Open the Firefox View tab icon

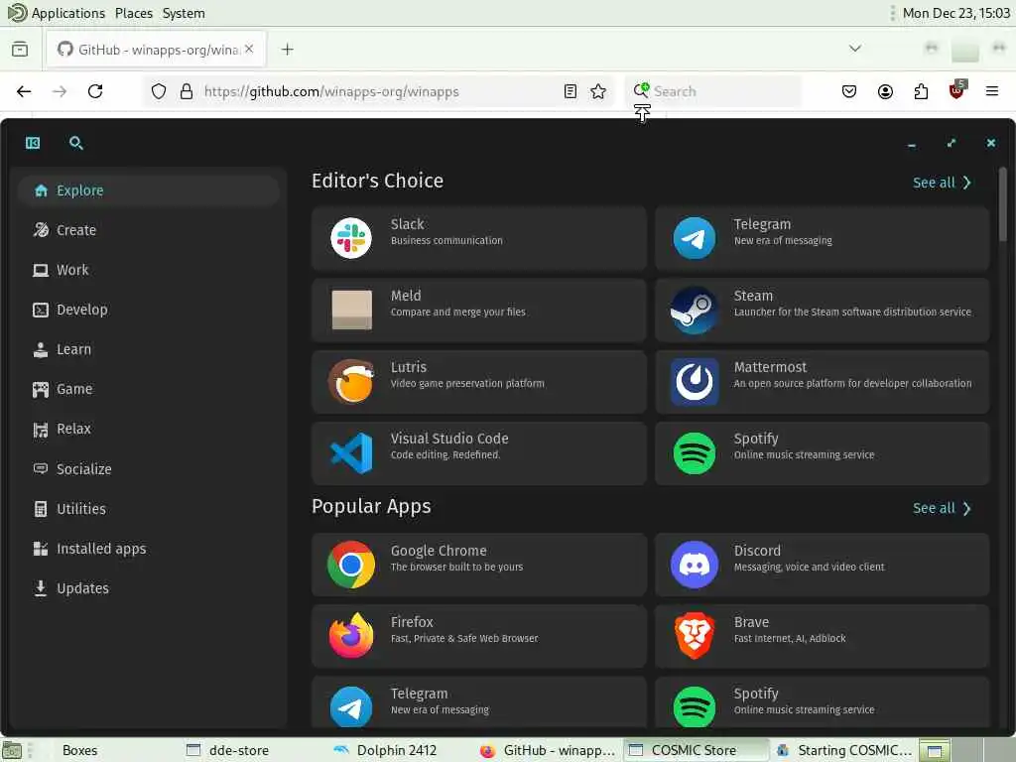point(20,50)
